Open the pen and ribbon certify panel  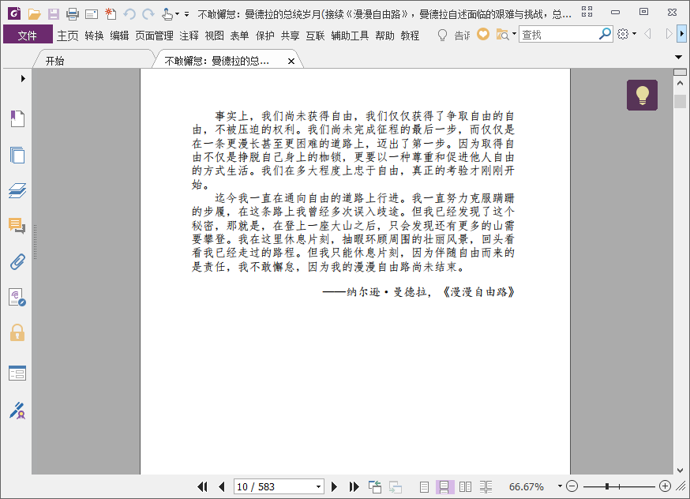pos(17,410)
